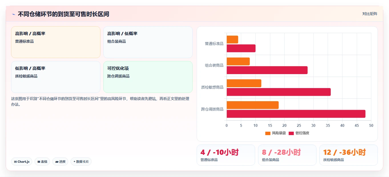The width and height of the screenshot is (389, 177).
Task: Select the 高影响 / 高概率 card
Action: (56, 42)
